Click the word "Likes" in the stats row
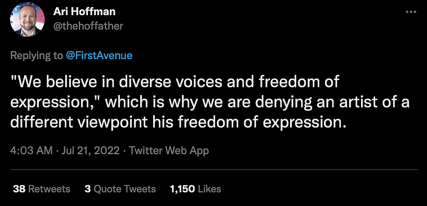 [x=209, y=189]
